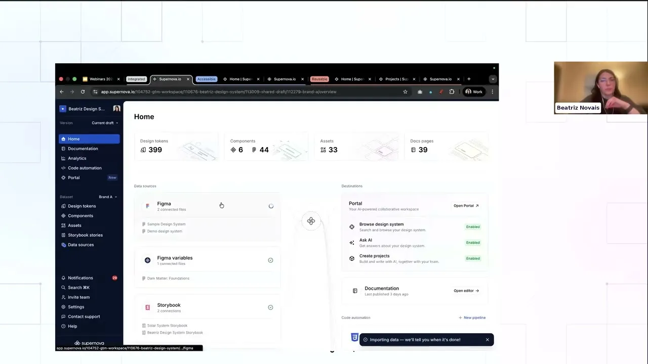Click the Open Portal button
This screenshot has height=364, width=648.
[x=466, y=206]
